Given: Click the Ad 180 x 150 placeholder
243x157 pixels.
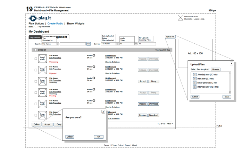Looking at the screenshot, I should click(x=195, y=53).
